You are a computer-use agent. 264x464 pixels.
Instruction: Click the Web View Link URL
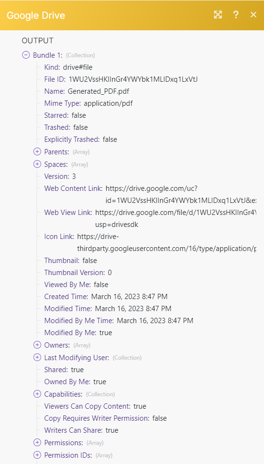176,218
